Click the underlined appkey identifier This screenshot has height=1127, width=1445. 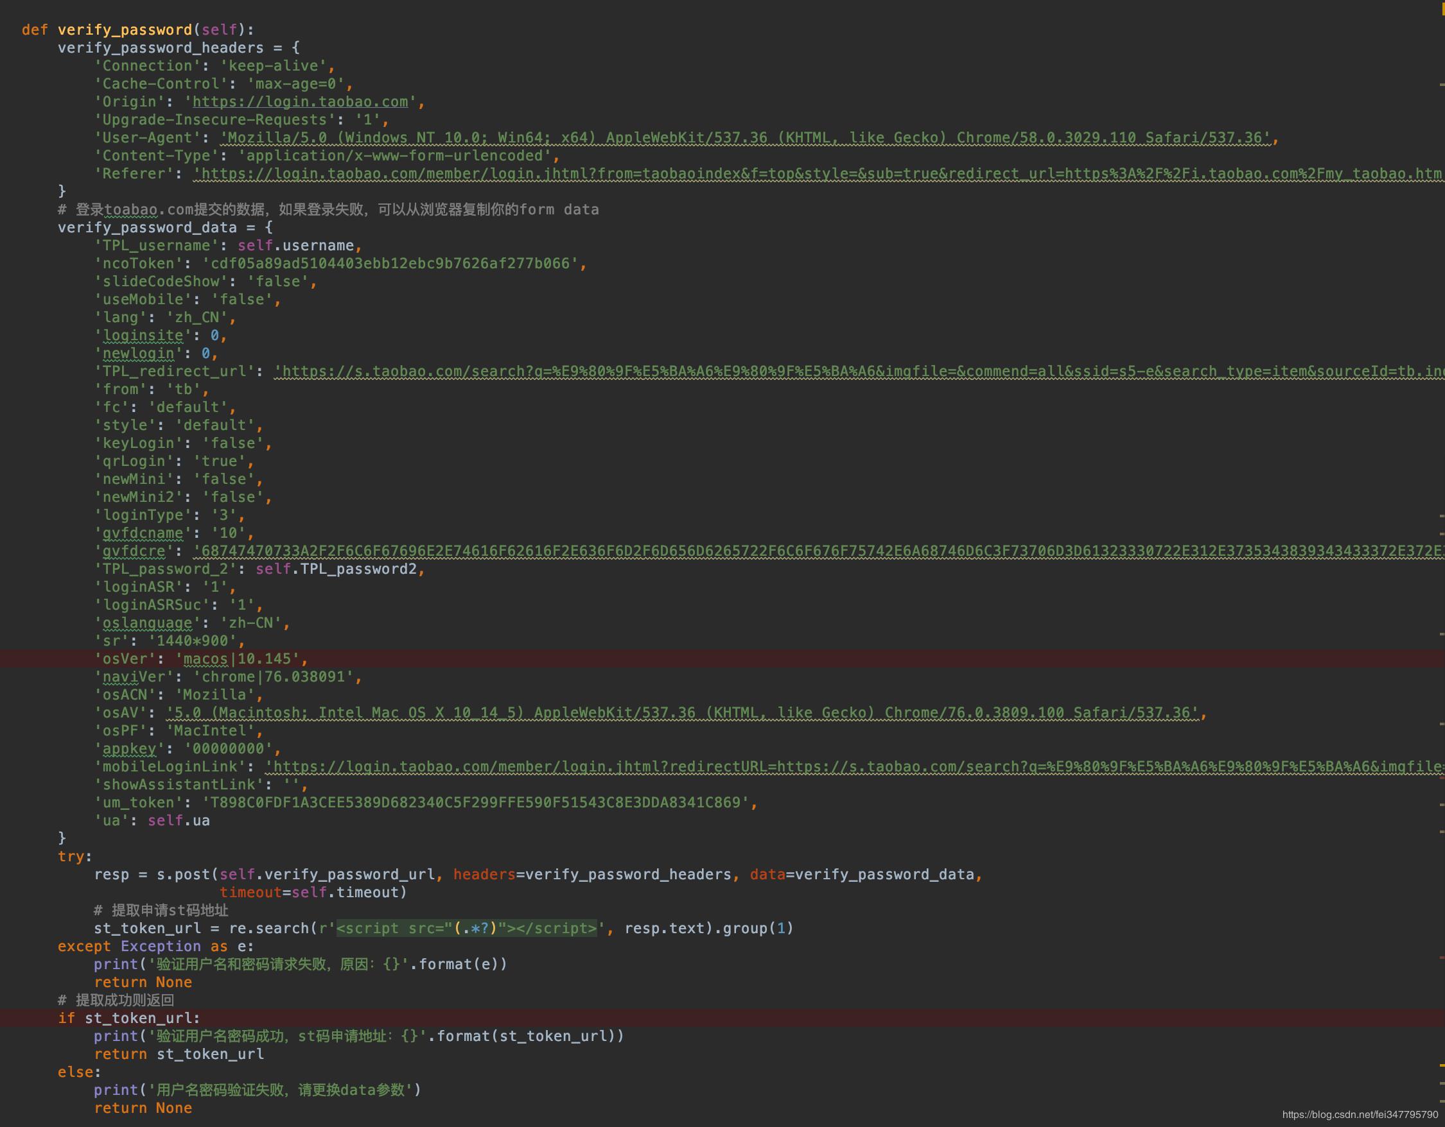click(x=131, y=748)
